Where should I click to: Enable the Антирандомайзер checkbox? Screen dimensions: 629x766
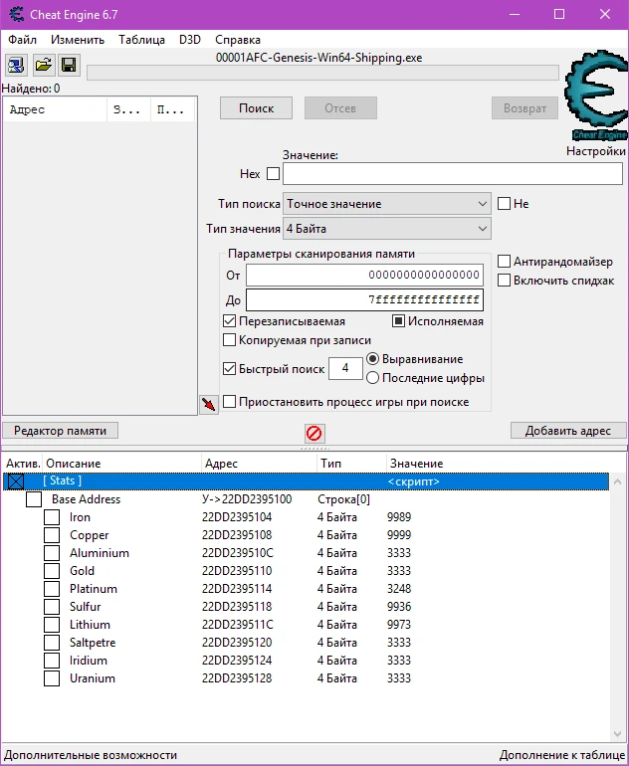tap(504, 262)
